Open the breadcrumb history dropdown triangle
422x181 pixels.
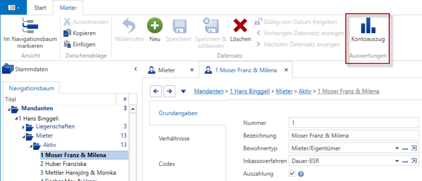tap(183, 92)
